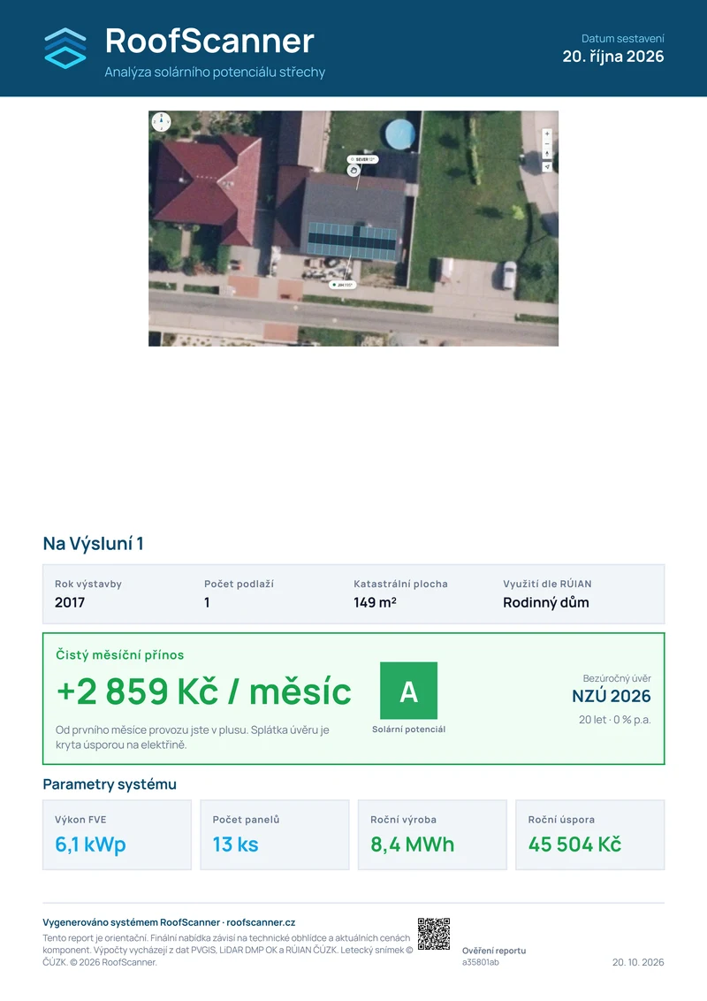Click the 'Čistý měsíční přínos' heading

[120, 655]
